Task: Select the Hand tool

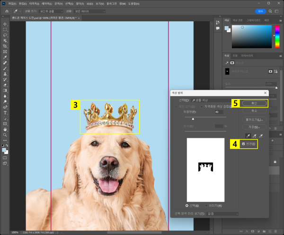Action: [5, 129]
